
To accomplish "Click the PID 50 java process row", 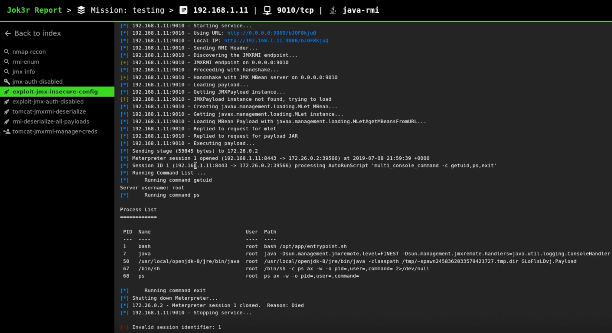I will pos(350,261).
